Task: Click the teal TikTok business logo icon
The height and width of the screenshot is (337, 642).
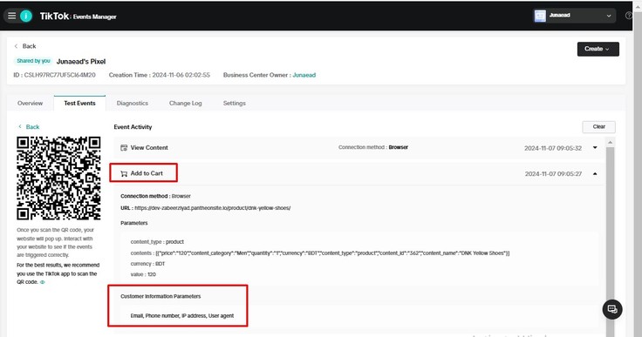Action: pos(26,16)
